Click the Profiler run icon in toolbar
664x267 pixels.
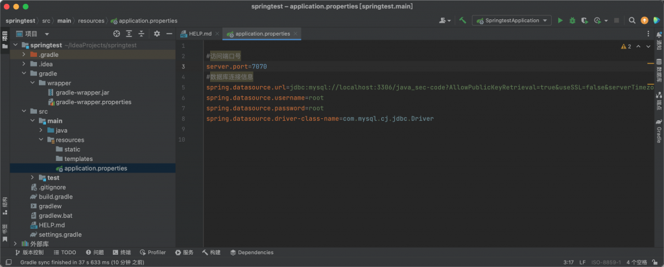(x=597, y=20)
